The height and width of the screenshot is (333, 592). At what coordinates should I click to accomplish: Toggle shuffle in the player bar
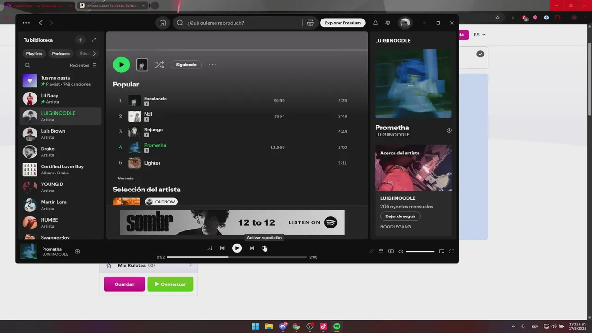[210, 248]
